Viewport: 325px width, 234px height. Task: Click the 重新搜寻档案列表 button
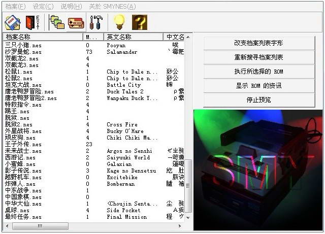point(259,57)
